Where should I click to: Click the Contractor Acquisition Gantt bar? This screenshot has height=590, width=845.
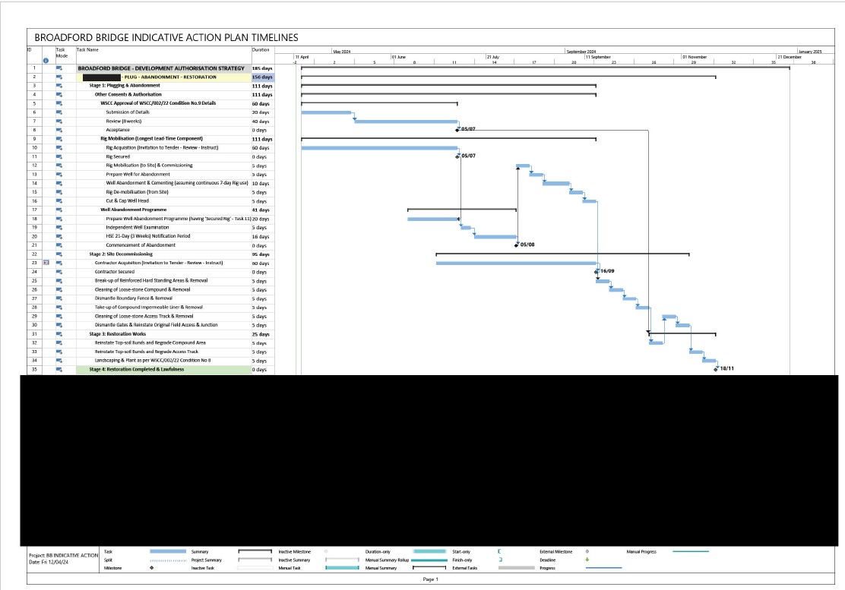point(515,263)
